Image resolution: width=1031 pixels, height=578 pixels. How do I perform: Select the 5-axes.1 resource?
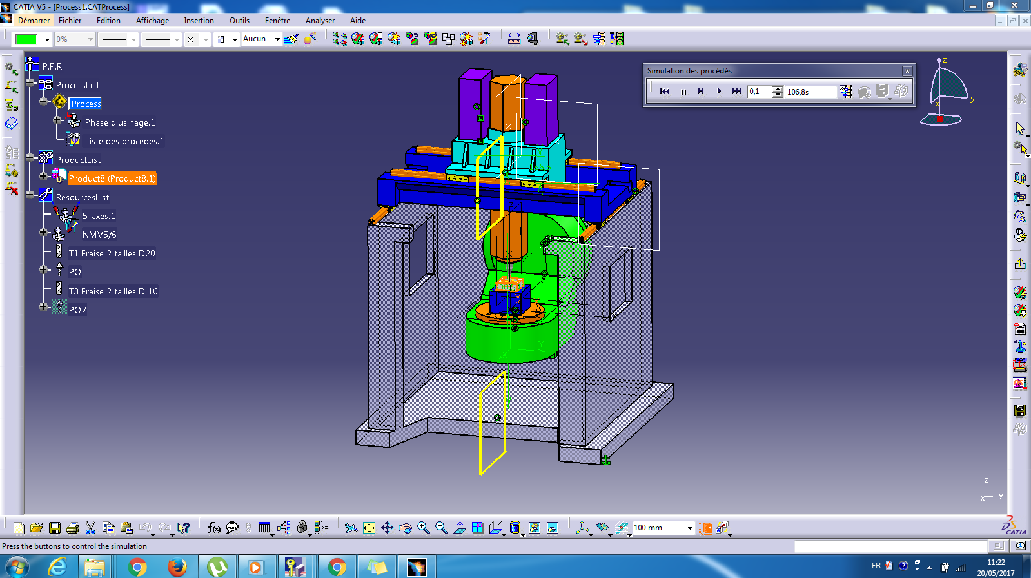(99, 216)
